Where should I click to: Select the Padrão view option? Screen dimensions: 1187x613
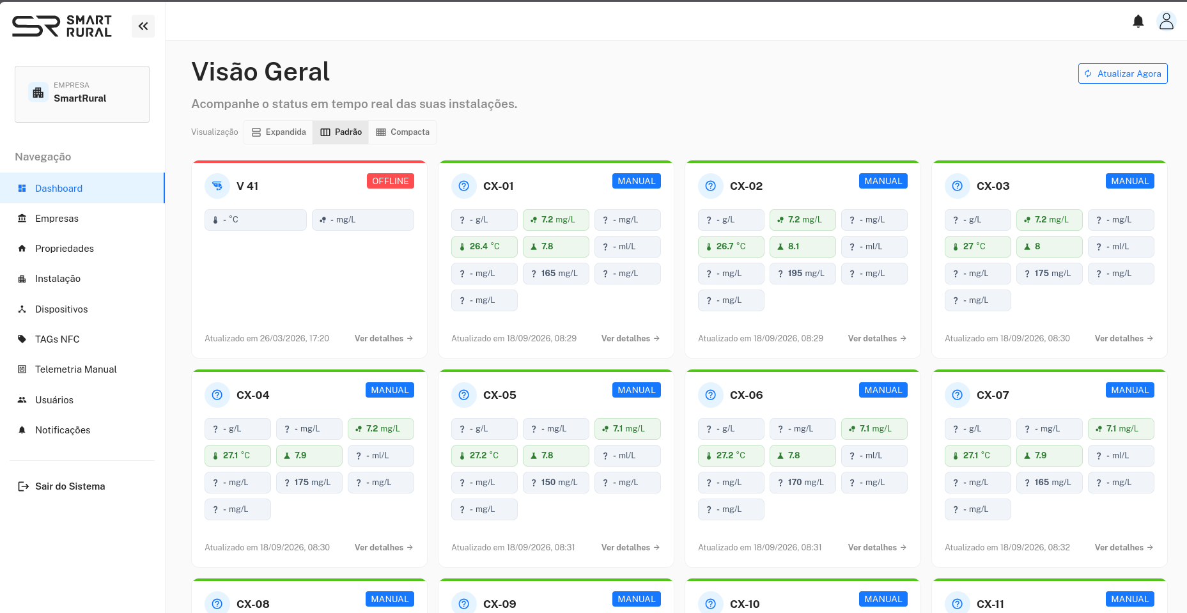coord(341,132)
